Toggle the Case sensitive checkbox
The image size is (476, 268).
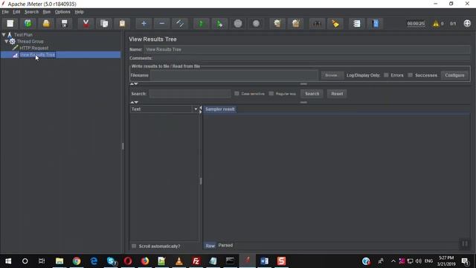[237, 94]
